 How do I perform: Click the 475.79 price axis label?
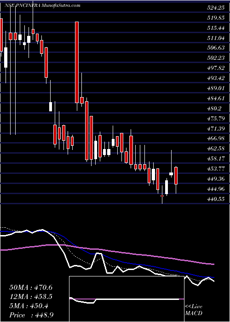point(215,119)
